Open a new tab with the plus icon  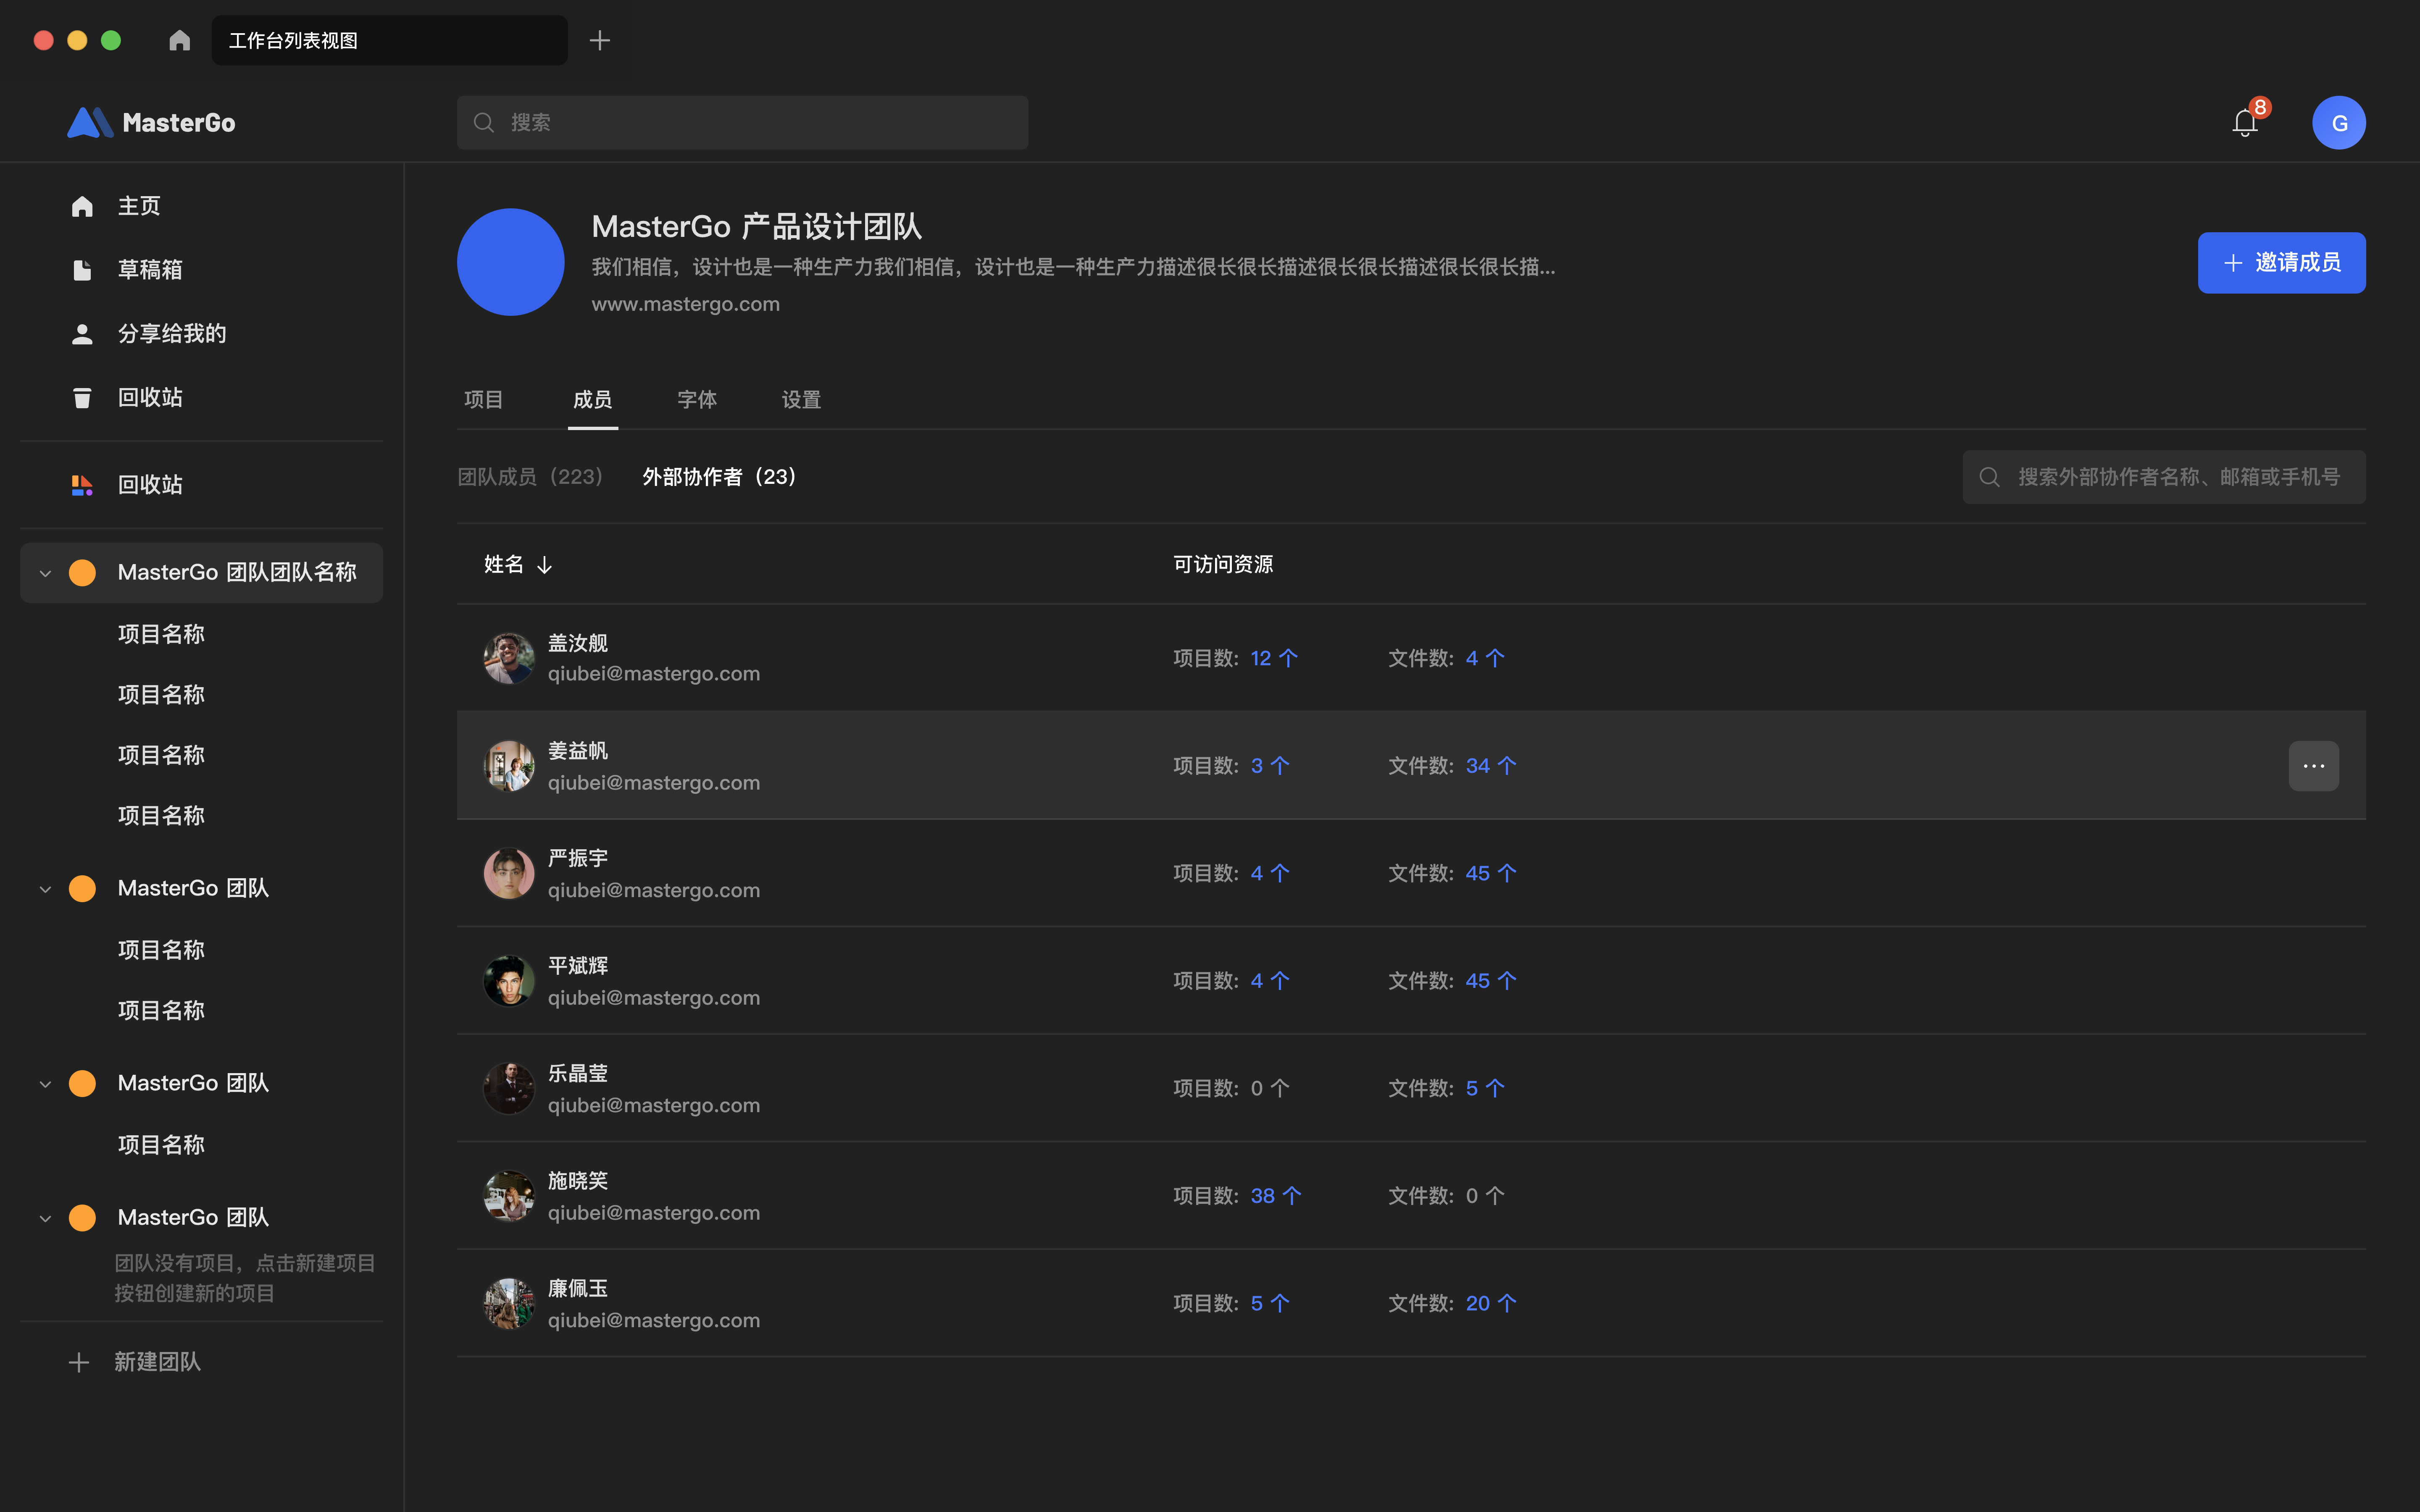point(600,40)
